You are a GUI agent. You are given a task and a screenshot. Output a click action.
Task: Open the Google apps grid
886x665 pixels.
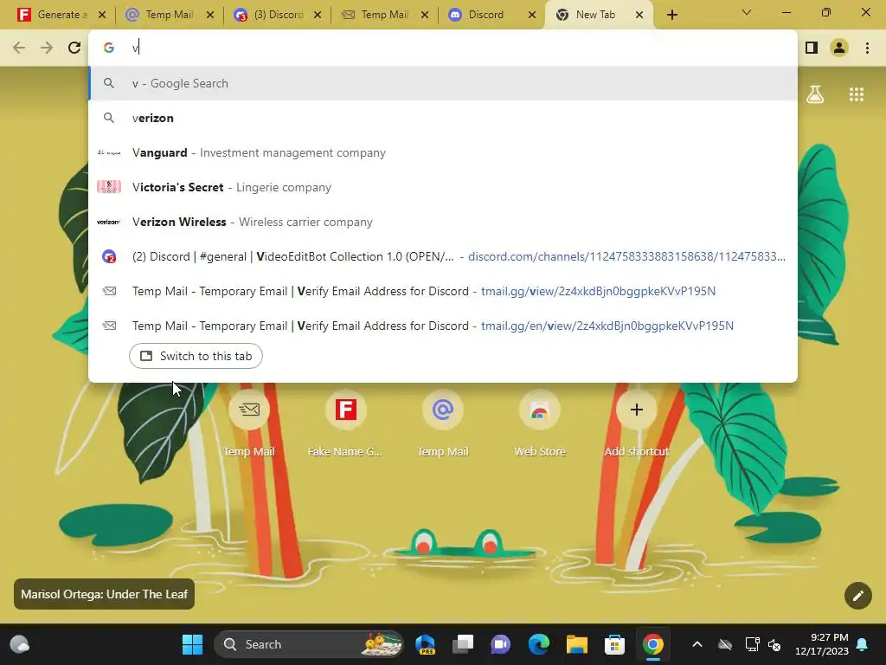pos(857,94)
